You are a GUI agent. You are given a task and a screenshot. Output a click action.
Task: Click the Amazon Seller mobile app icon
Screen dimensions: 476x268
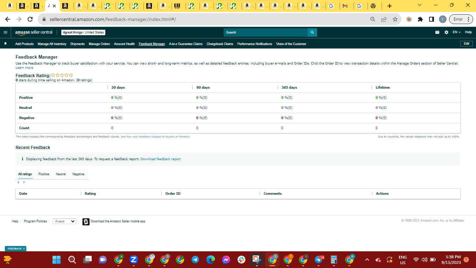pos(86,222)
